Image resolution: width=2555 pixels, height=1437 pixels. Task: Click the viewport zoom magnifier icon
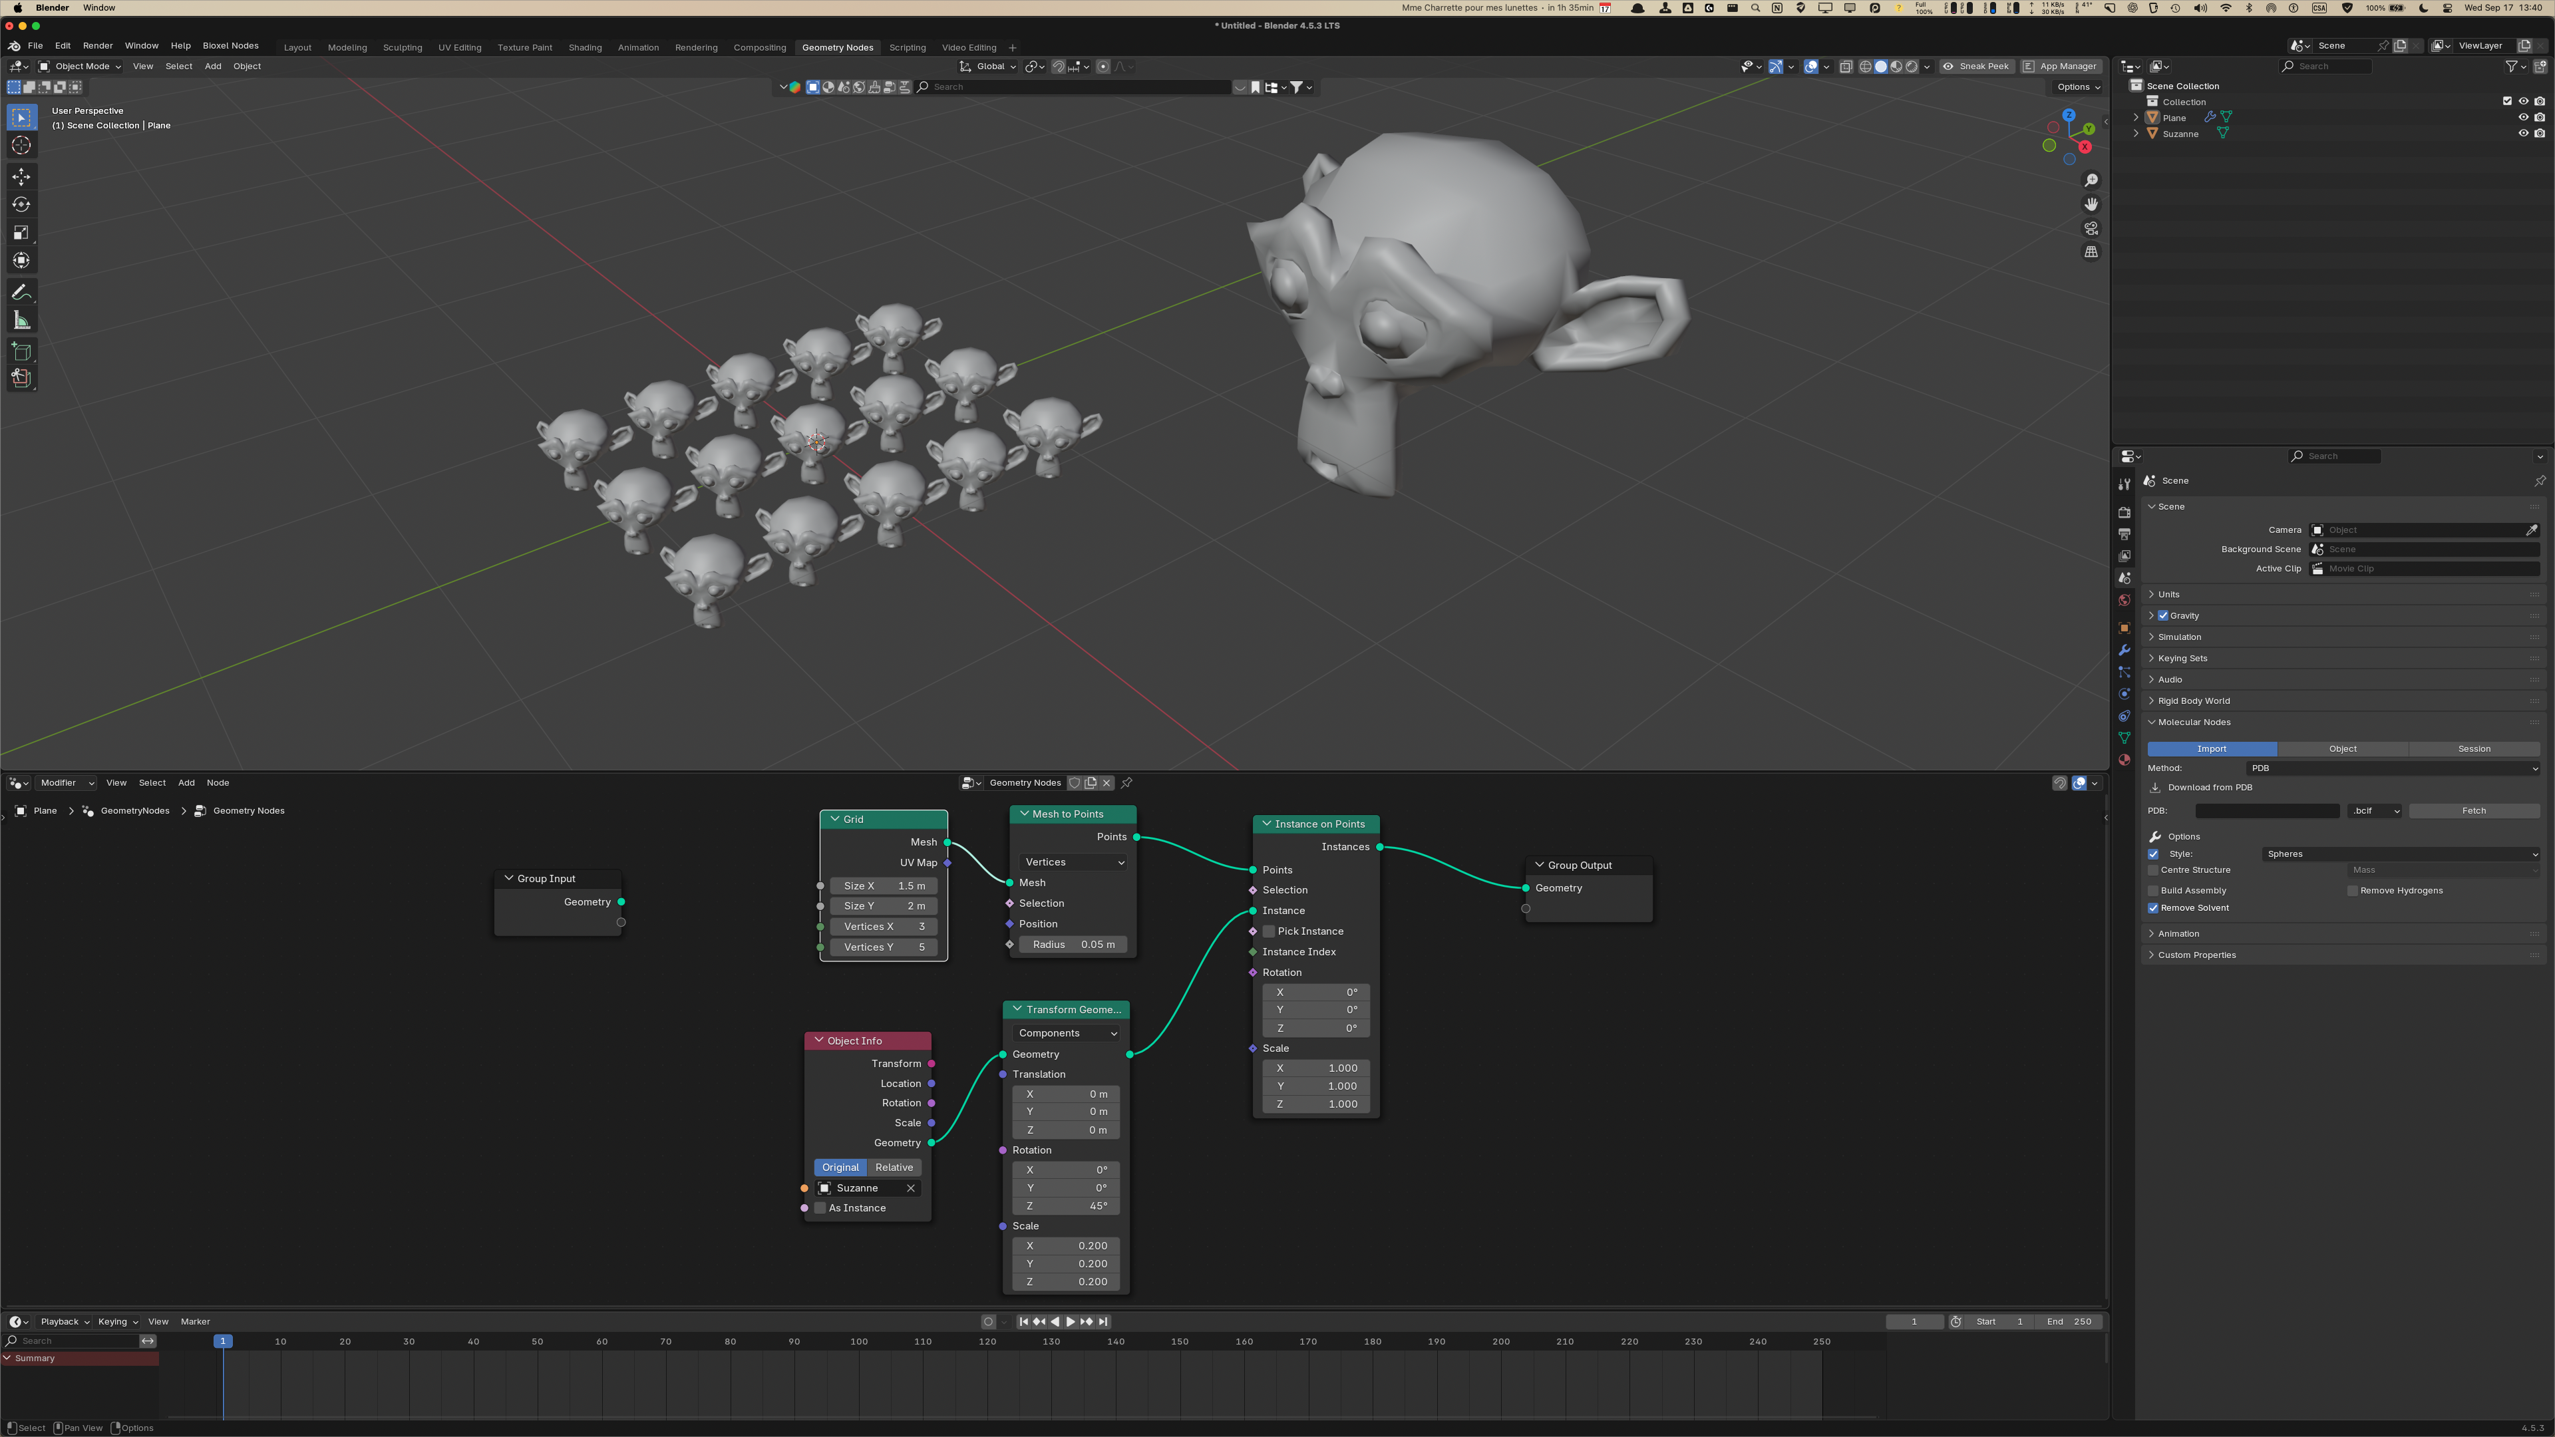pos(2091,180)
